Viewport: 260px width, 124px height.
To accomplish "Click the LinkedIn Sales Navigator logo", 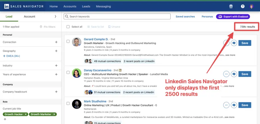I will pos(24,6).
